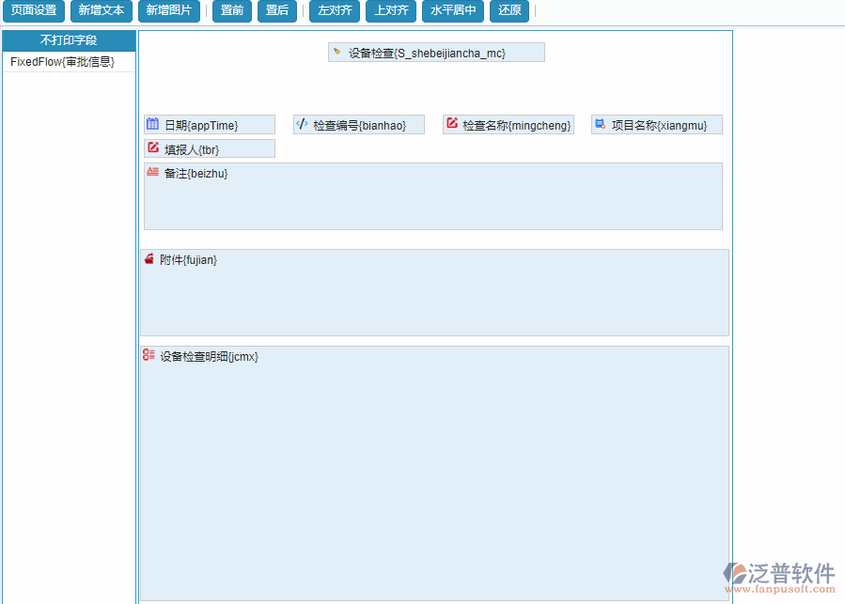Apply 左对齐 alignment
Viewport: 845px width, 604px height.
tap(334, 11)
